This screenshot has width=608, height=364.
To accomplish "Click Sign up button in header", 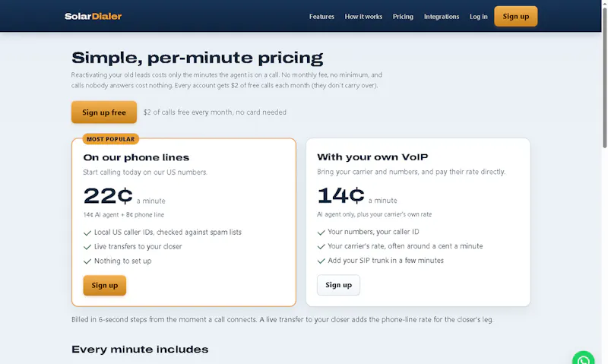I will (x=516, y=16).
